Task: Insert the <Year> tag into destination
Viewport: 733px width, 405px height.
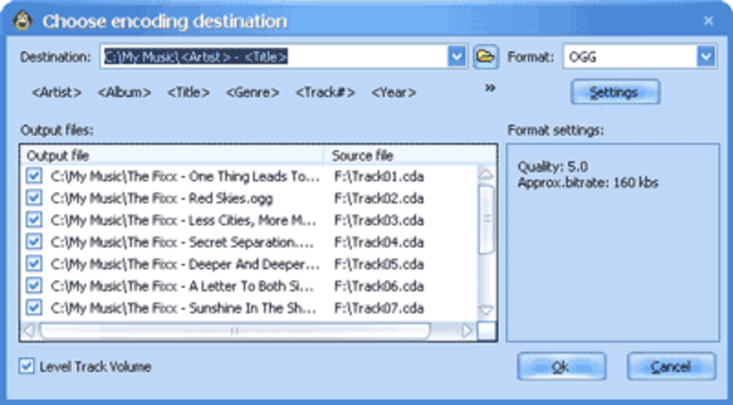Action: pos(393,93)
